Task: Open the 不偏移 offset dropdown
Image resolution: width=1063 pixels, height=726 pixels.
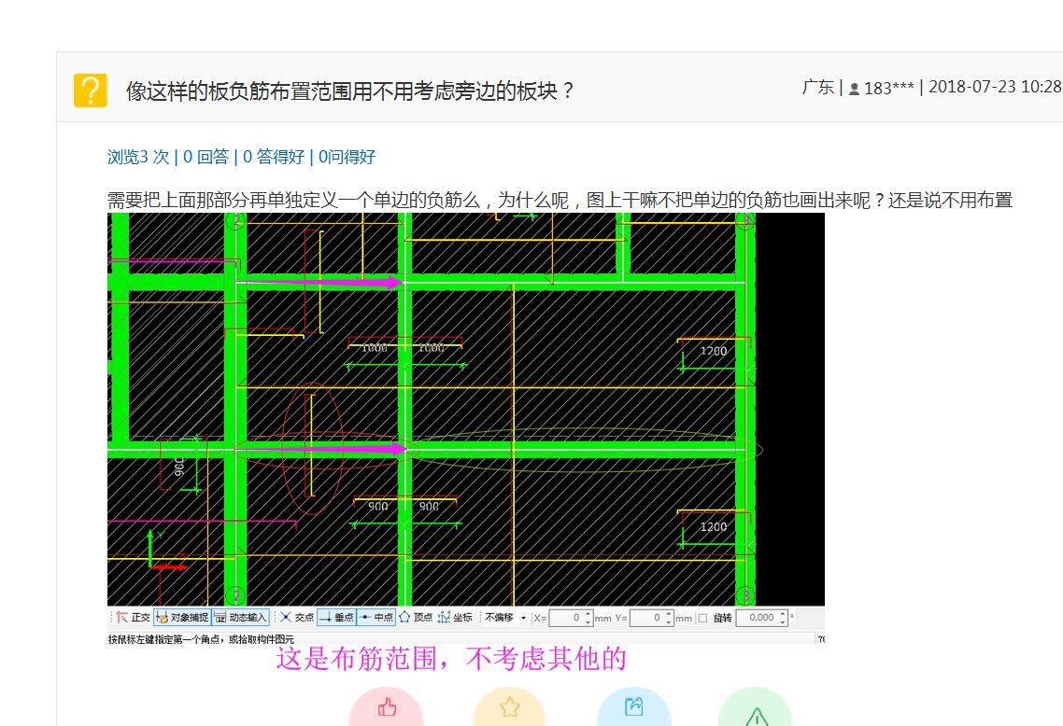Action: [x=505, y=618]
